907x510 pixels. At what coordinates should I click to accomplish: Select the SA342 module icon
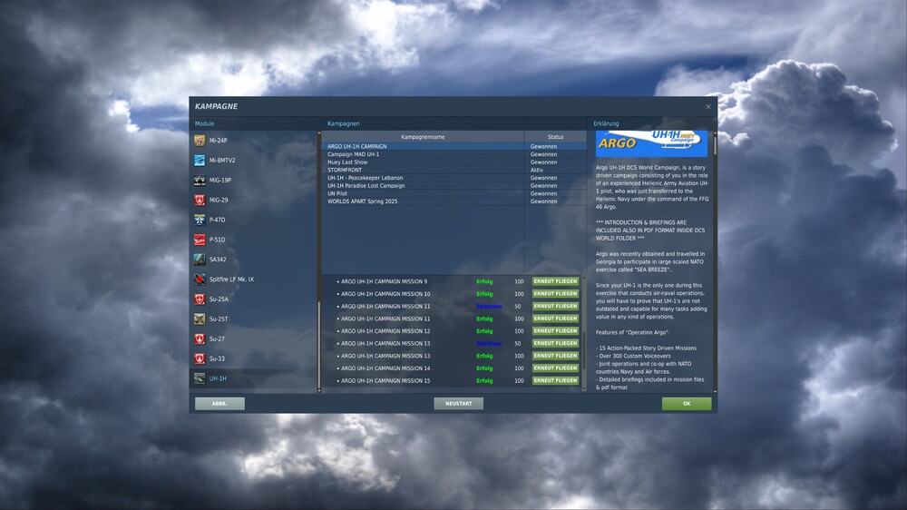200,260
